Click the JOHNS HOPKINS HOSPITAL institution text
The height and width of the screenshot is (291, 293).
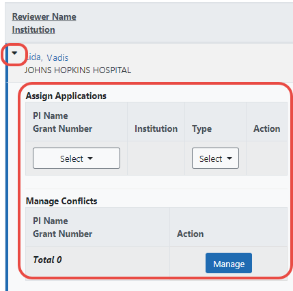[x=78, y=70]
